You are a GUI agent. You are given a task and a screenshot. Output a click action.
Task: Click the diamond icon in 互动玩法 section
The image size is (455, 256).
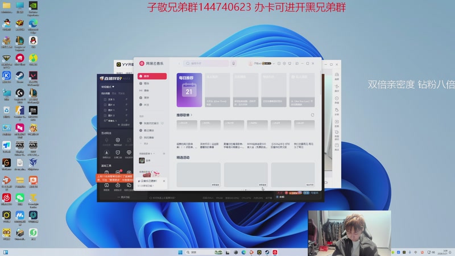click(129, 154)
